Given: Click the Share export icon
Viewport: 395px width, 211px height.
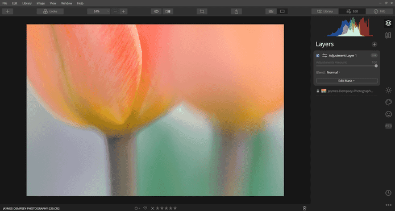Looking at the screenshot, I should click(x=236, y=11).
